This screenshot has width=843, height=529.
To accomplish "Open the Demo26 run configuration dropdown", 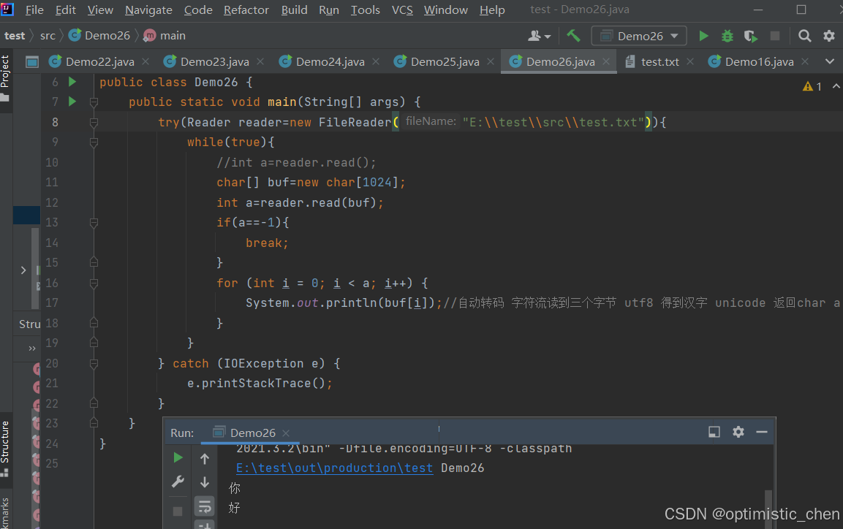I will coord(639,36).
